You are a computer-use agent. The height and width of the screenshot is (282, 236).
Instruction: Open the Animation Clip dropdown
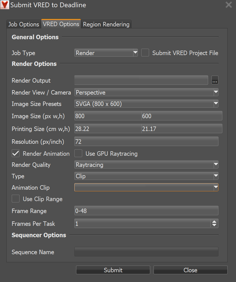coord(146,187)
